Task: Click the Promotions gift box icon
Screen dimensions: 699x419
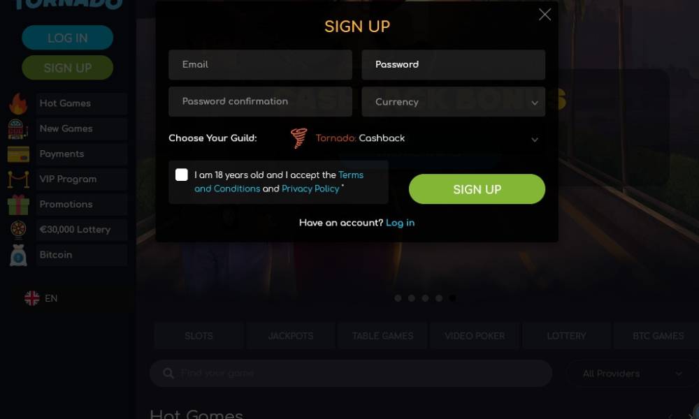Action: pyautogui.click(x=18, y=205)
